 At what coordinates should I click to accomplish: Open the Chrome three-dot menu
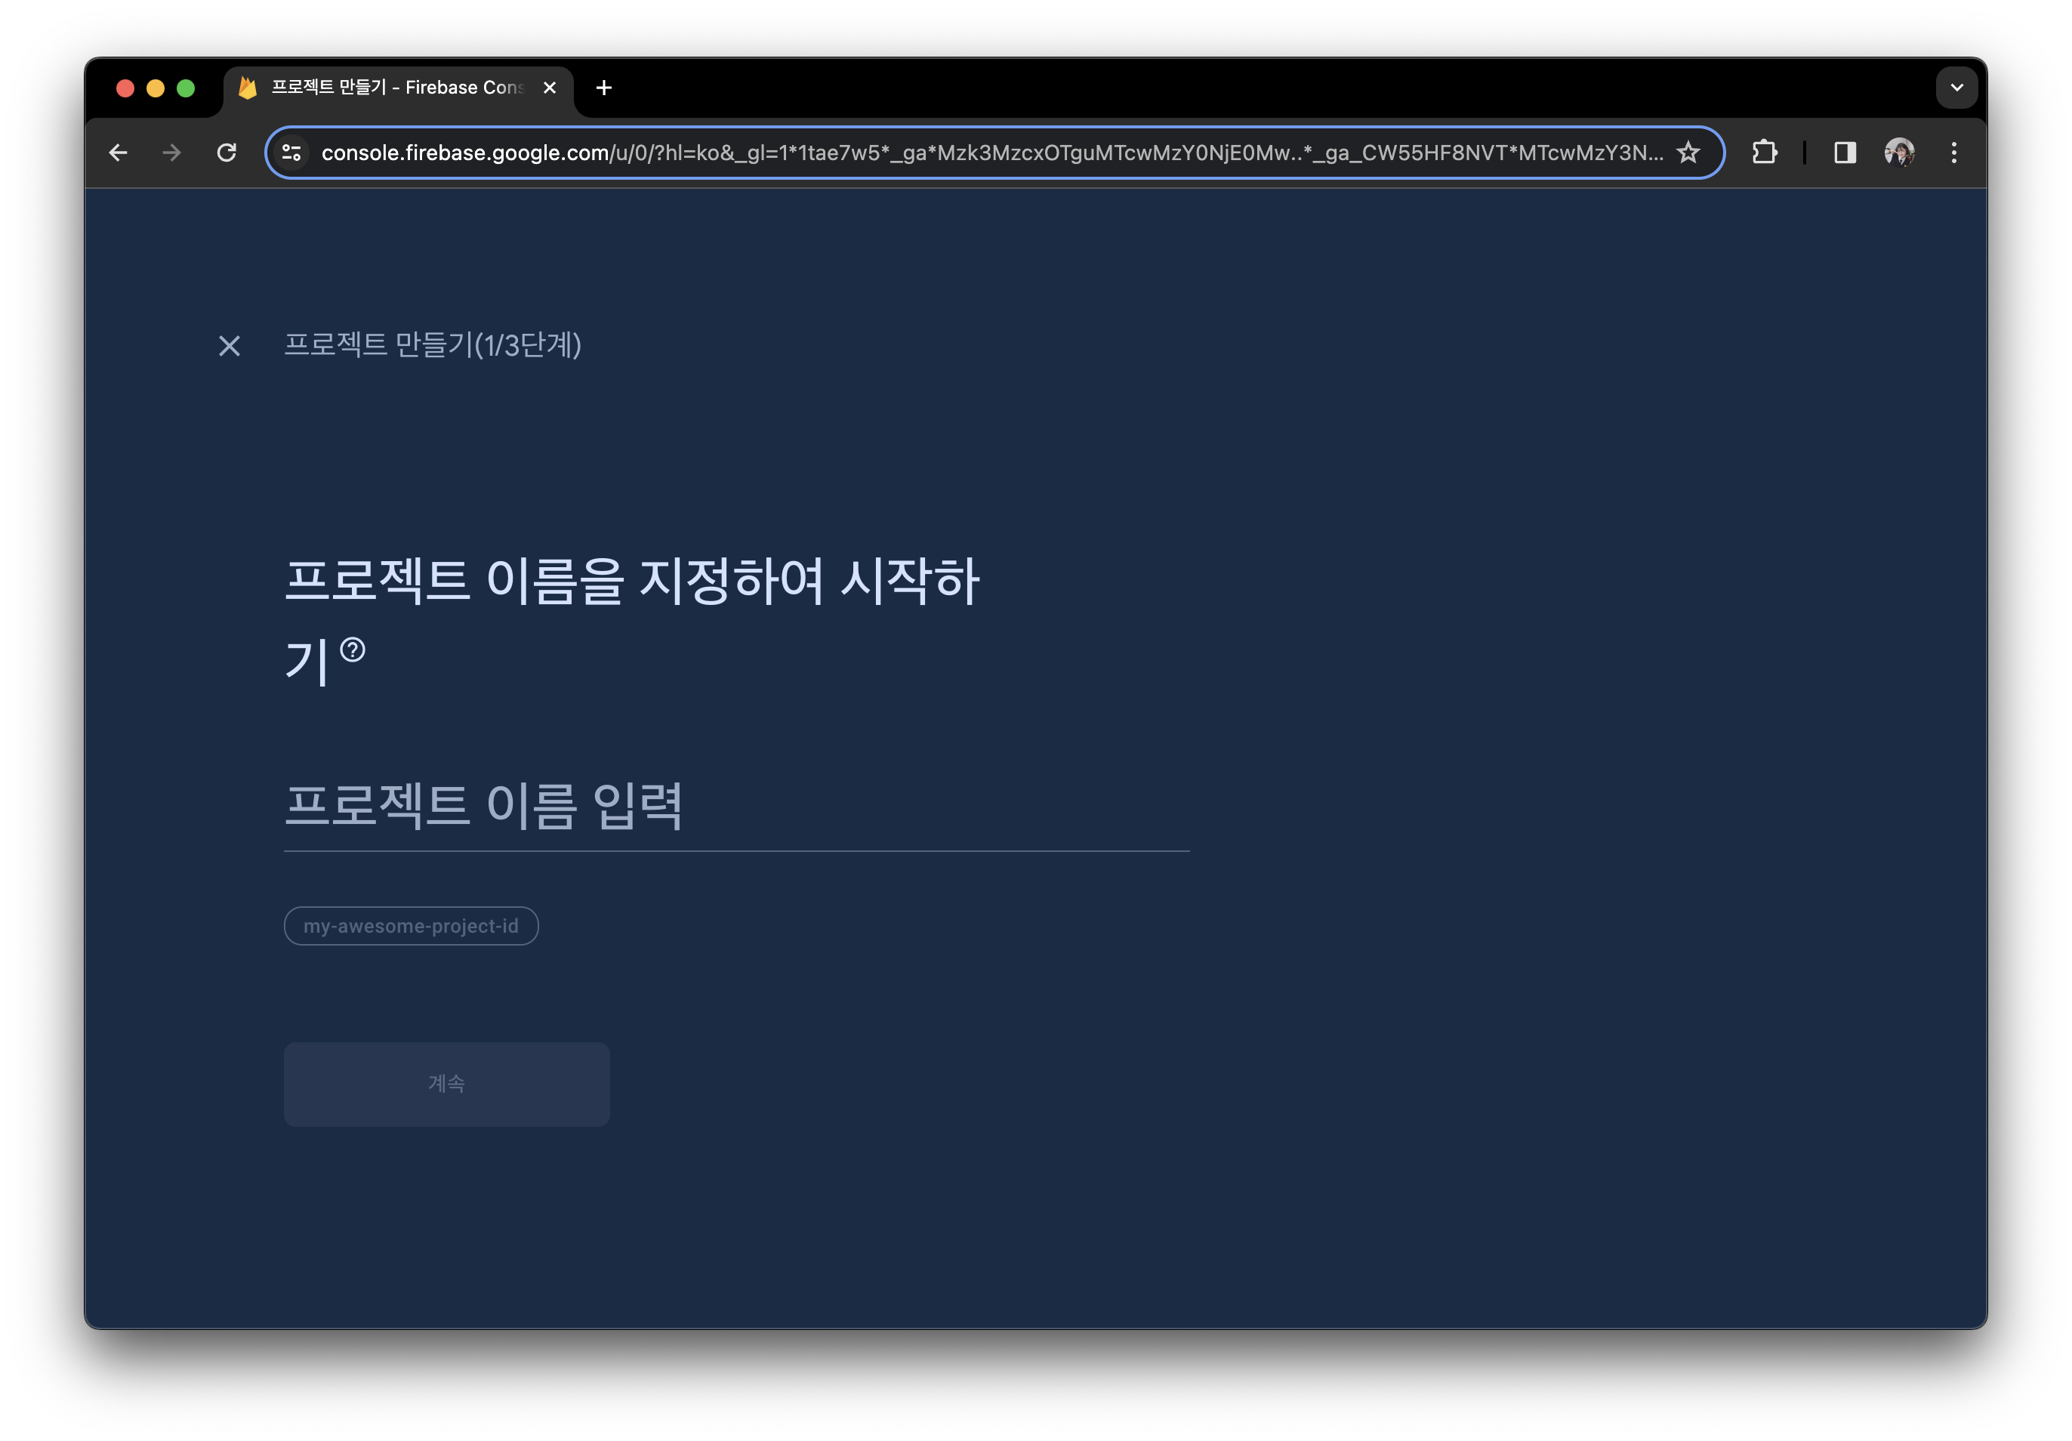click(x=1953, y=153)
